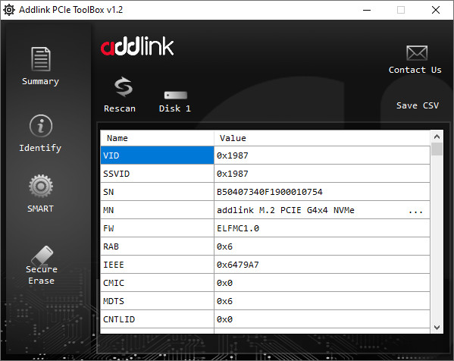Select the IEEE row name cell
Image resolution: width=454 pixels, height=361 pixels.
(157, 265)
